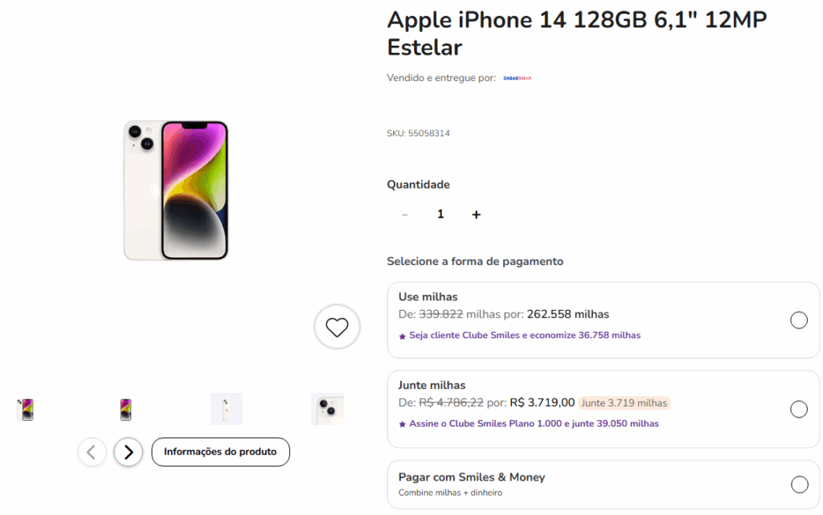The height and width of the screenshot is (515, 823).
Task: Click the main iPhone 14 product image
Action: (176, 190)
